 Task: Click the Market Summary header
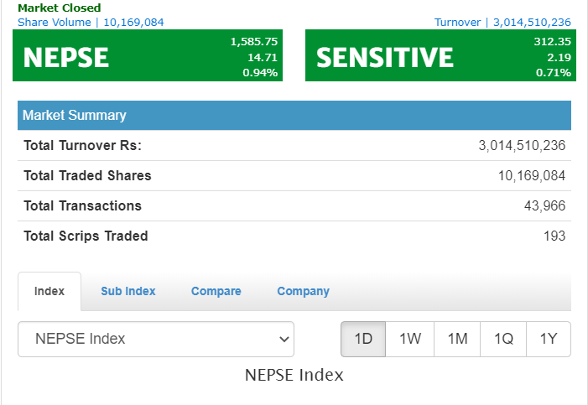coord(294,115)
